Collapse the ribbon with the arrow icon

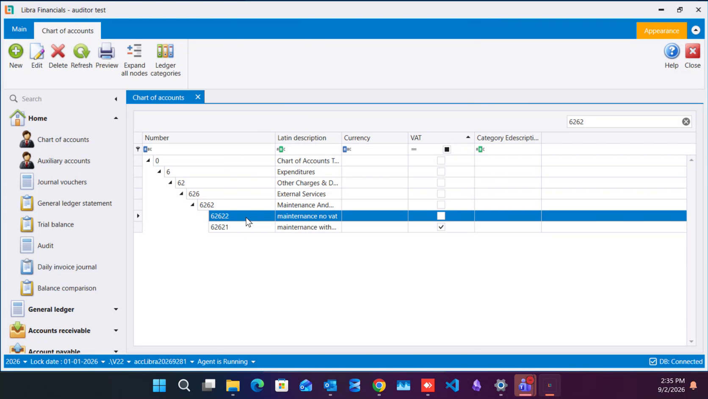(x=696, y=30)
